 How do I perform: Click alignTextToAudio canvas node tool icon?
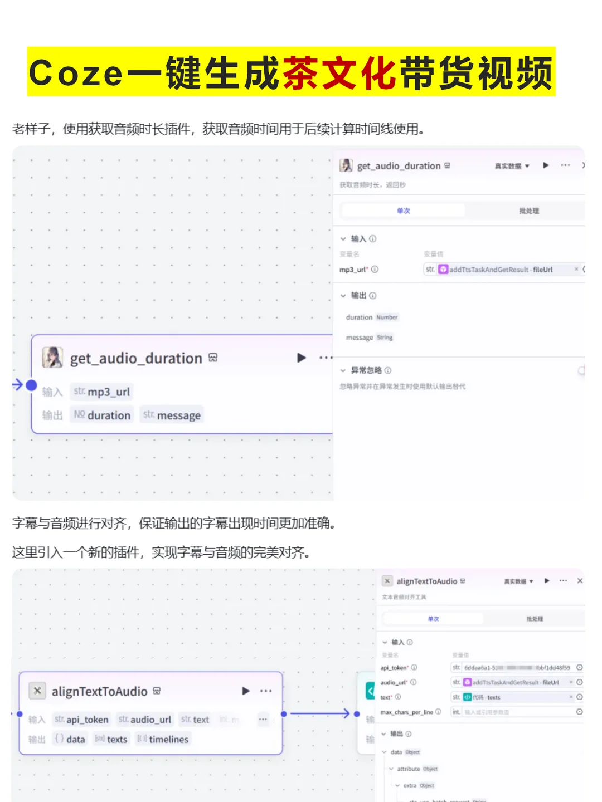click(37, 691)
